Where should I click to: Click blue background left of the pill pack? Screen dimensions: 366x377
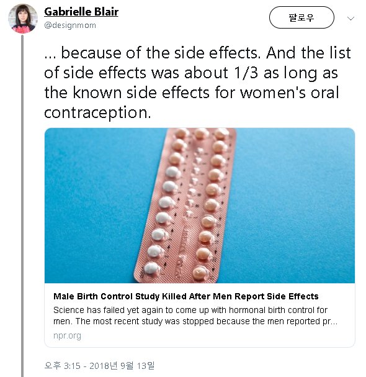pyautogui.click(x=96, y=204)
